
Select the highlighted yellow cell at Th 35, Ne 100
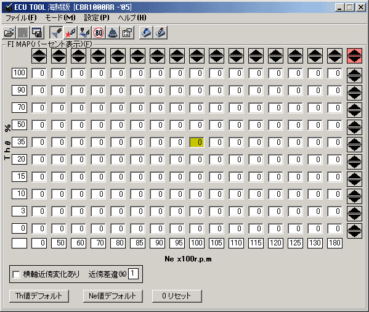click(x=197, y=142)
